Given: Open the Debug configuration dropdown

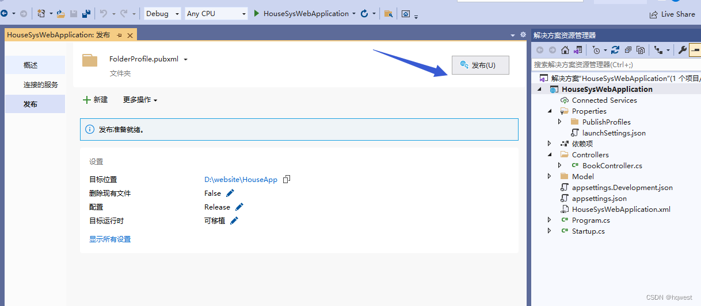Looking at the screenshot, I should (x=162, y=13).
